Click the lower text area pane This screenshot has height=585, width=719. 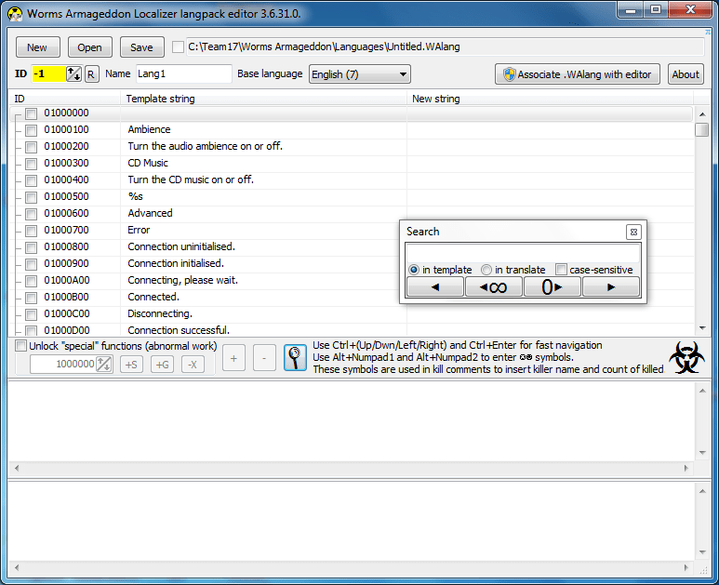coord(351,521)
